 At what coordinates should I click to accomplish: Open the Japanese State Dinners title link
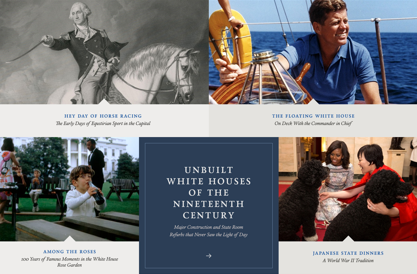(348, 253)
